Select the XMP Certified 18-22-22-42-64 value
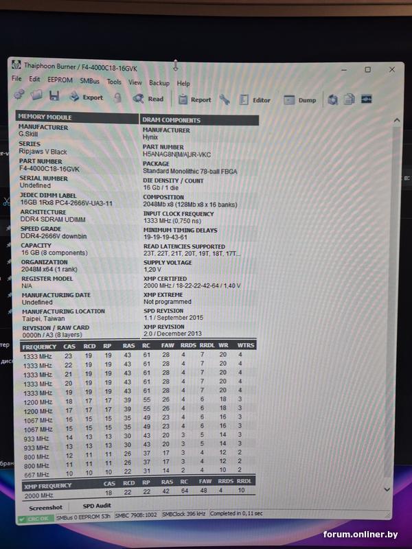412x549 pixels. pos(192,285)
